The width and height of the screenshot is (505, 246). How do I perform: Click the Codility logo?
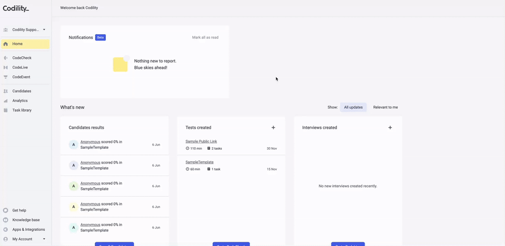pyautogui.click(x=16, y=9)
